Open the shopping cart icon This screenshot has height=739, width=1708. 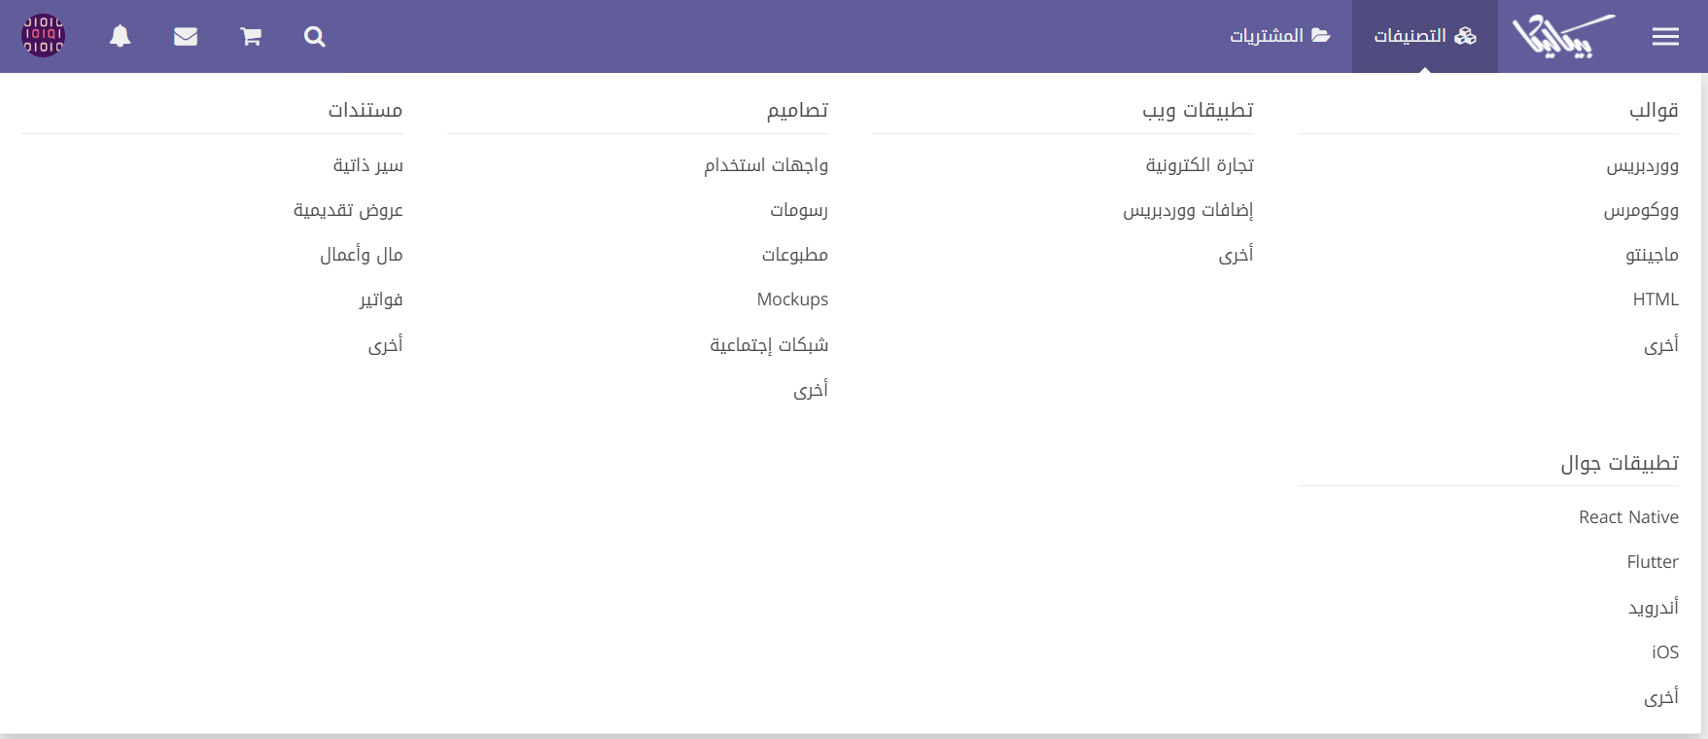tap(251, 37)
